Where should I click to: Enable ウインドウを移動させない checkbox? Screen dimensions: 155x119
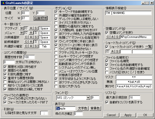point(56,49)
